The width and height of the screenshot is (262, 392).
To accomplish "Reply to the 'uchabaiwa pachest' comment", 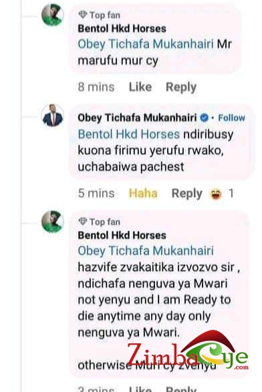I will click(186, 194).
